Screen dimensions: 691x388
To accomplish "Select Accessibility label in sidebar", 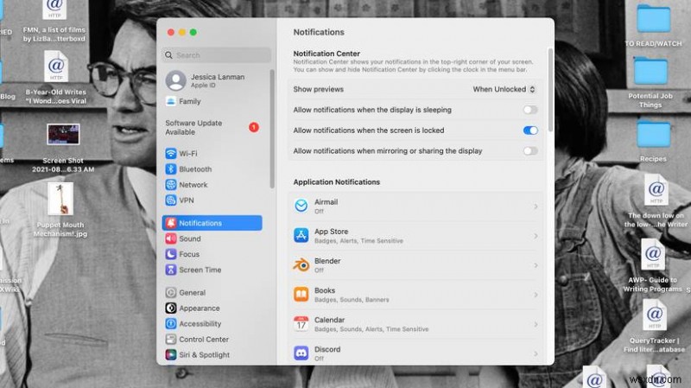I will click(x=200, y=324).
